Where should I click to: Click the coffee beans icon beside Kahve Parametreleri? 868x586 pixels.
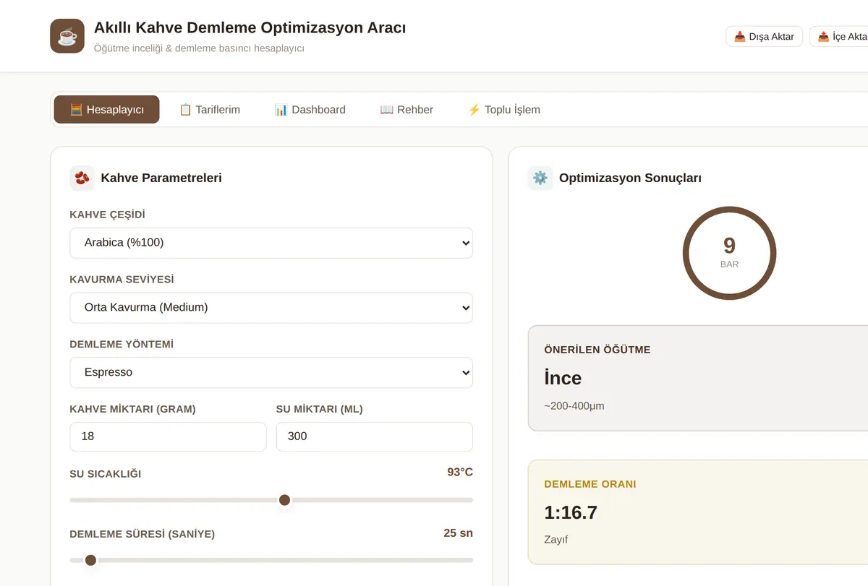tap(82, 178)
